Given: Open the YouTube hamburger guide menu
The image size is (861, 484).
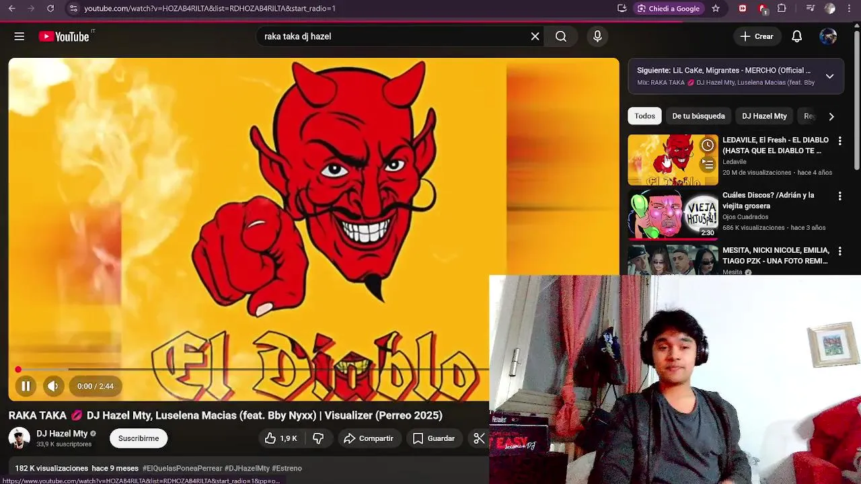Looking at the screenshot, I should [20, 36].
